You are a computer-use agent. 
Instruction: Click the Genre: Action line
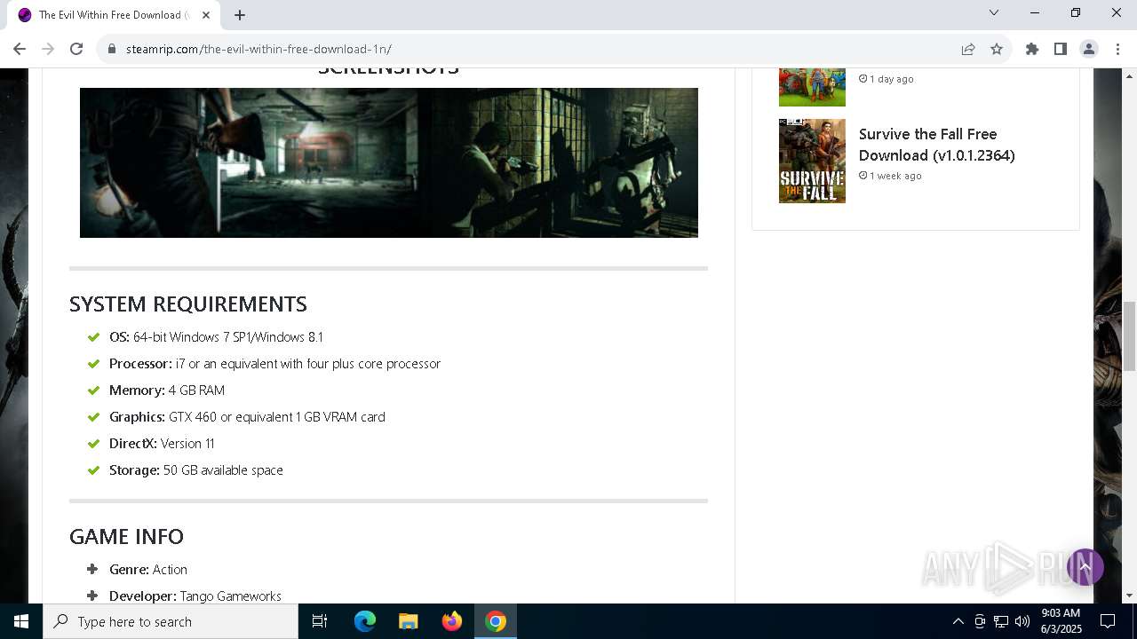coord(148,570)
